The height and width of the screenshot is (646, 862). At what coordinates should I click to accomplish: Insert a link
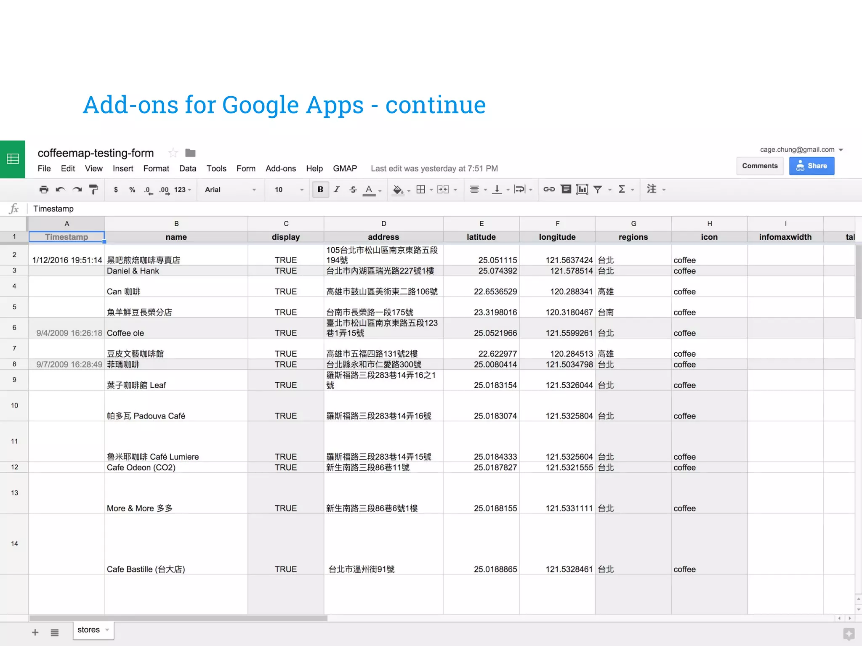(x=549, y=189)
